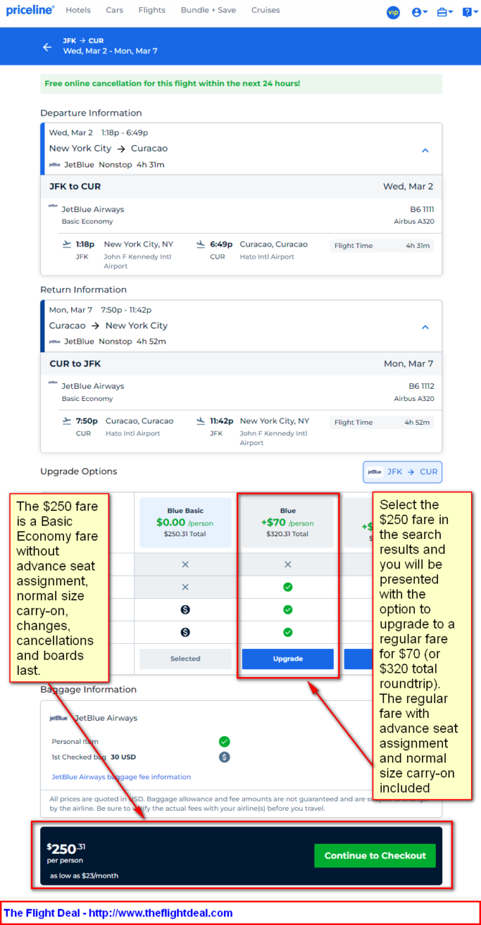Select the Blue +$70 fare card
Viewport: 481px width, 925px height.
coord(288,523)
